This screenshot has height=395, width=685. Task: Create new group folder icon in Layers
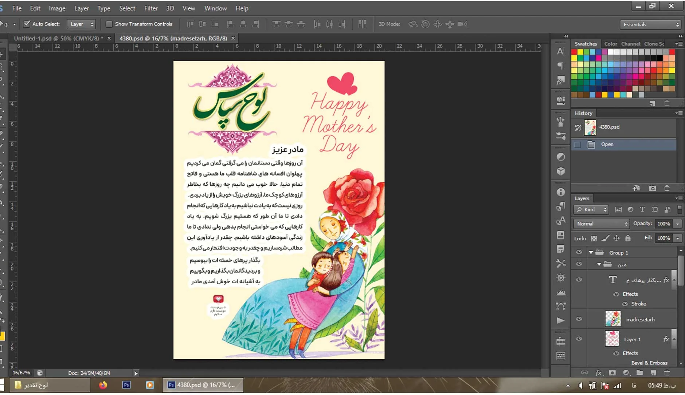pos(639,372)
